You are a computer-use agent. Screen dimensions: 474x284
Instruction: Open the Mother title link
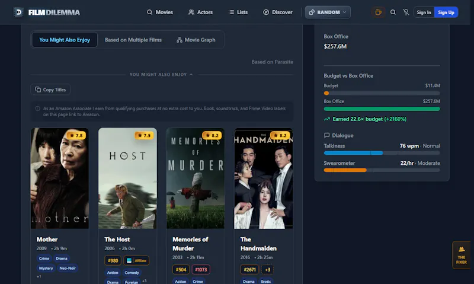coord(47,240)
